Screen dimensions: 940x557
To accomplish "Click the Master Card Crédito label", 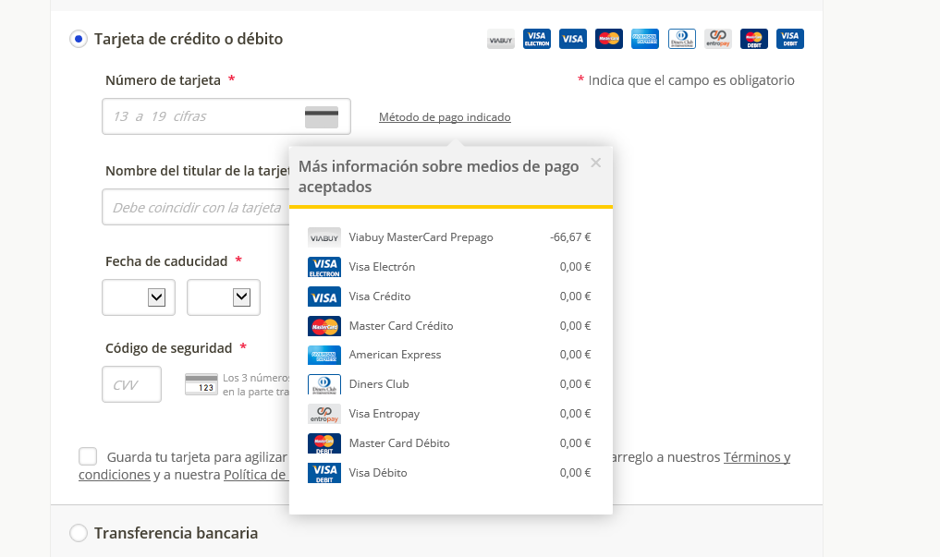I will [x=401, y=326].
